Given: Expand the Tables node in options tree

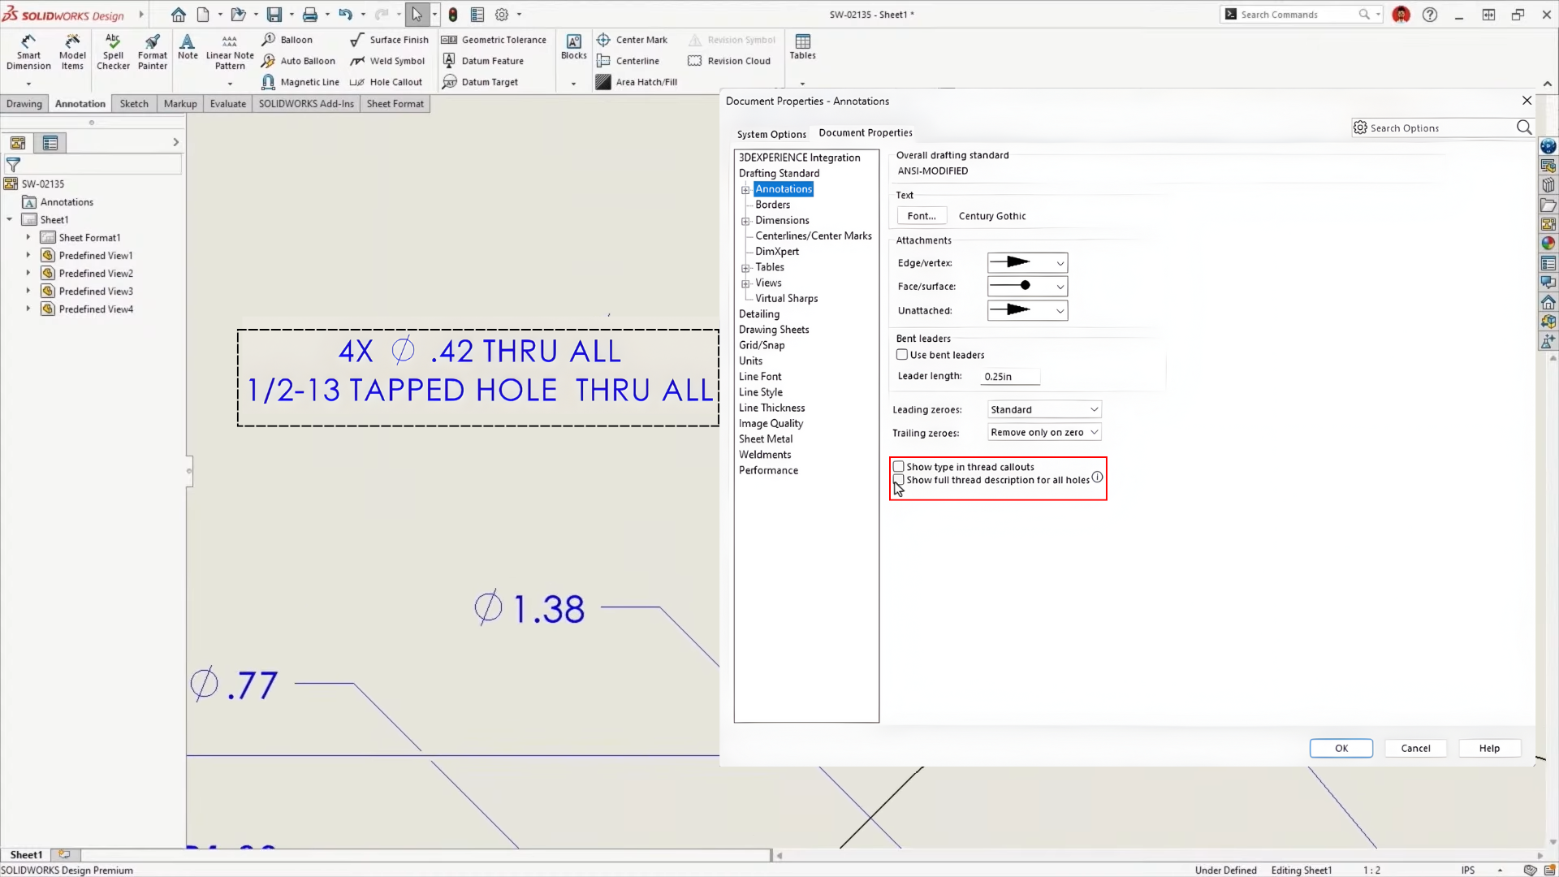Looking at the screenshot, I should point(745,268).
